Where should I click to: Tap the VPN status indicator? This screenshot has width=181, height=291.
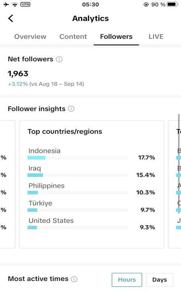coord(25,4)
